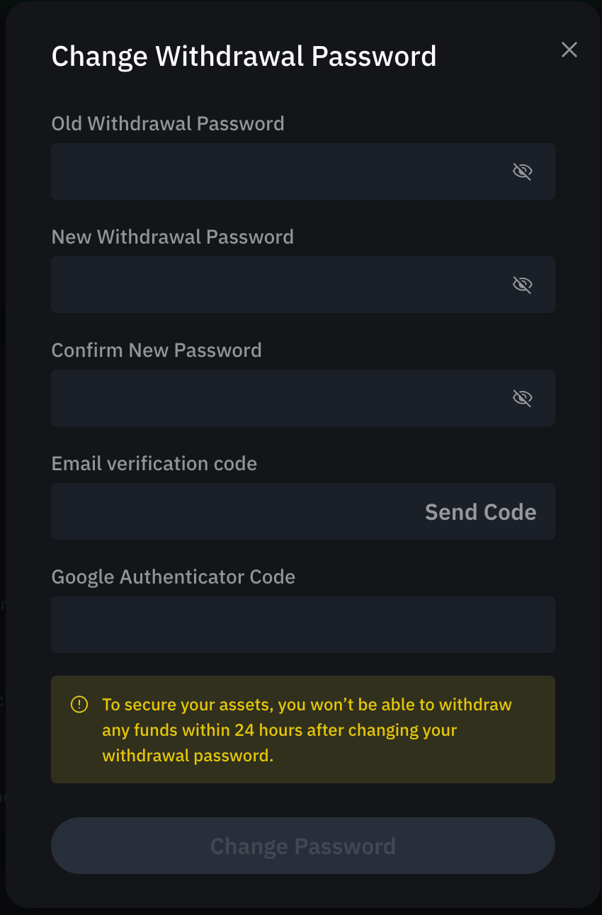Viewport: 602px width, 915px height.
Task: Click the Confirm New Password label
Action: pos(157,351)
